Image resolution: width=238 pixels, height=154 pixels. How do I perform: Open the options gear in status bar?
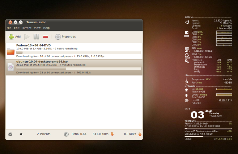(x=10, y=134)
